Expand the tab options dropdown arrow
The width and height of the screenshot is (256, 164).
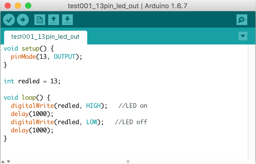tap(243, 36)
